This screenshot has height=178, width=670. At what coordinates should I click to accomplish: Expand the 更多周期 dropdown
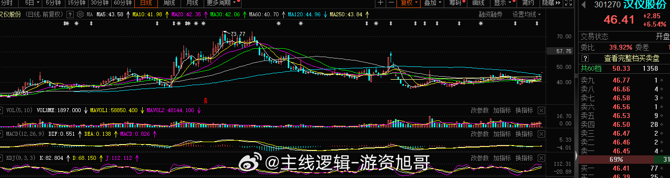tap(223, 3)
